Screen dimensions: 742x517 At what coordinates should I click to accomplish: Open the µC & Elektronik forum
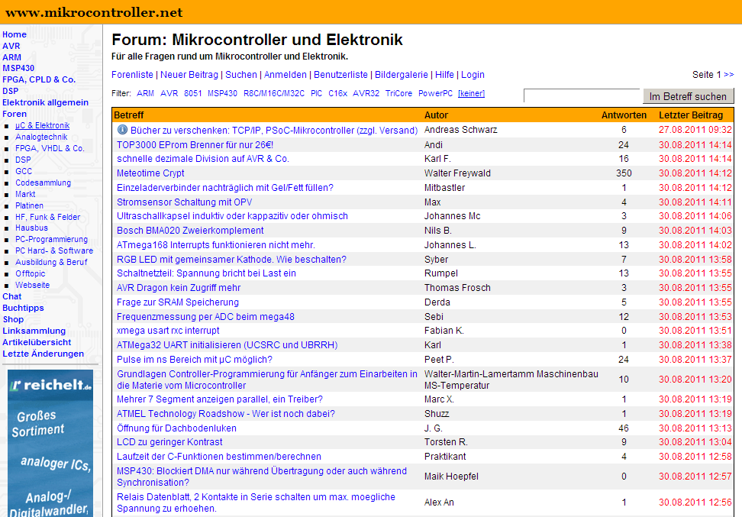pos(42,125)
